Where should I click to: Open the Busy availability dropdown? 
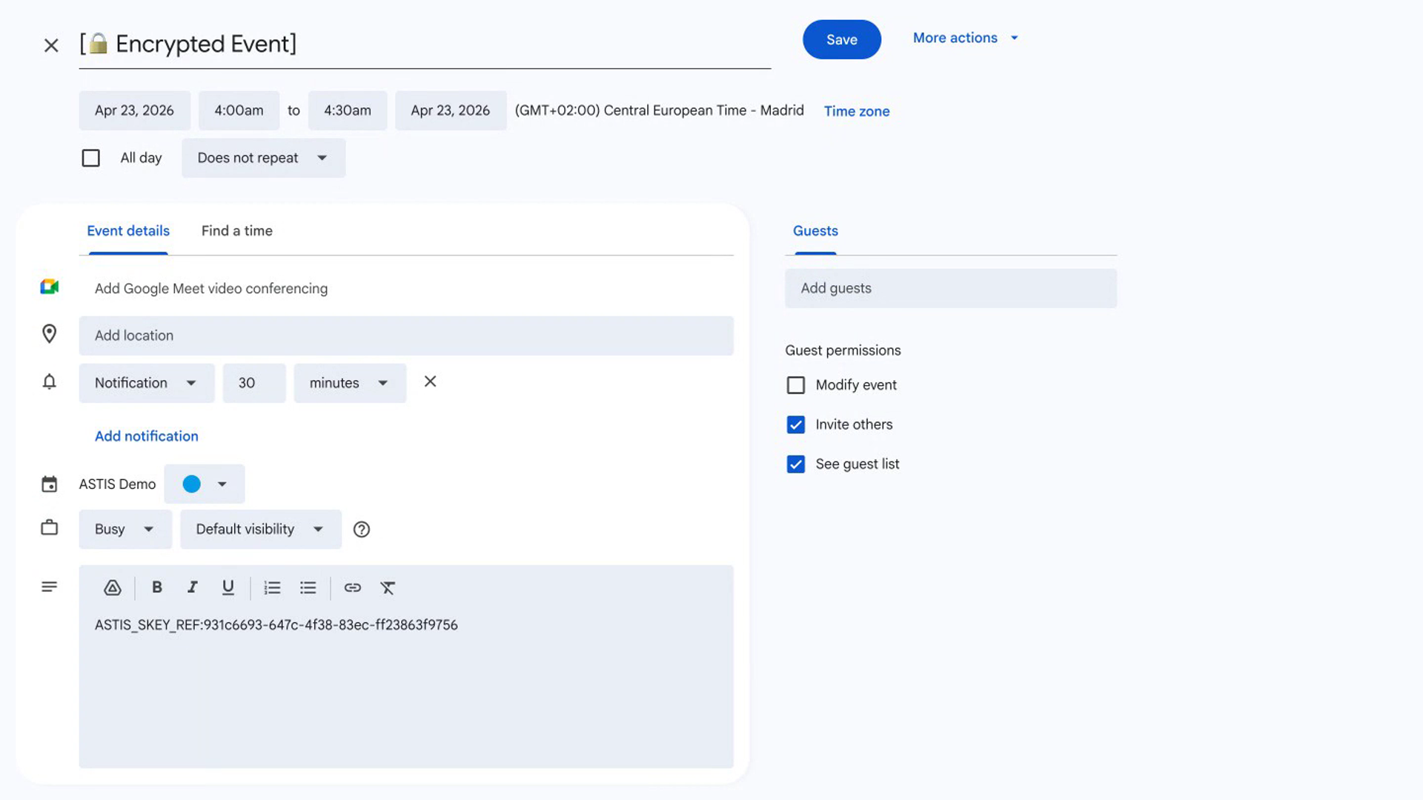point(125,529)
